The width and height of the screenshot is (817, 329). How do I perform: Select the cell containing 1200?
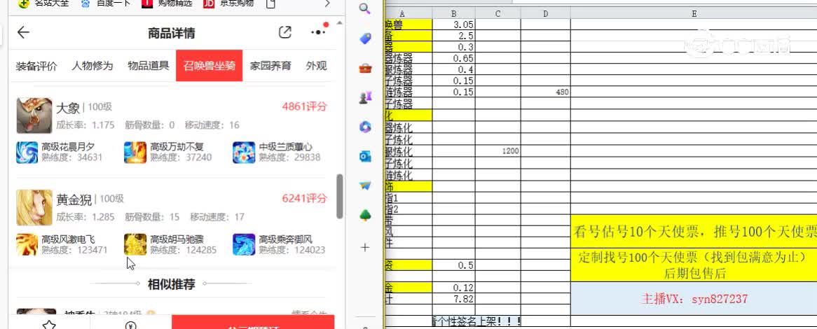click(x=498, y=151)
